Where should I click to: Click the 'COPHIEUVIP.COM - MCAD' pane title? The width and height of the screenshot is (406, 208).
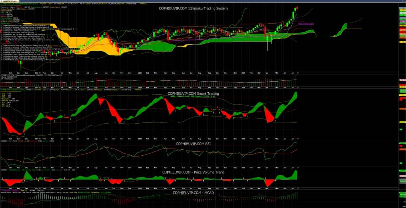click(x=193, y=193)
